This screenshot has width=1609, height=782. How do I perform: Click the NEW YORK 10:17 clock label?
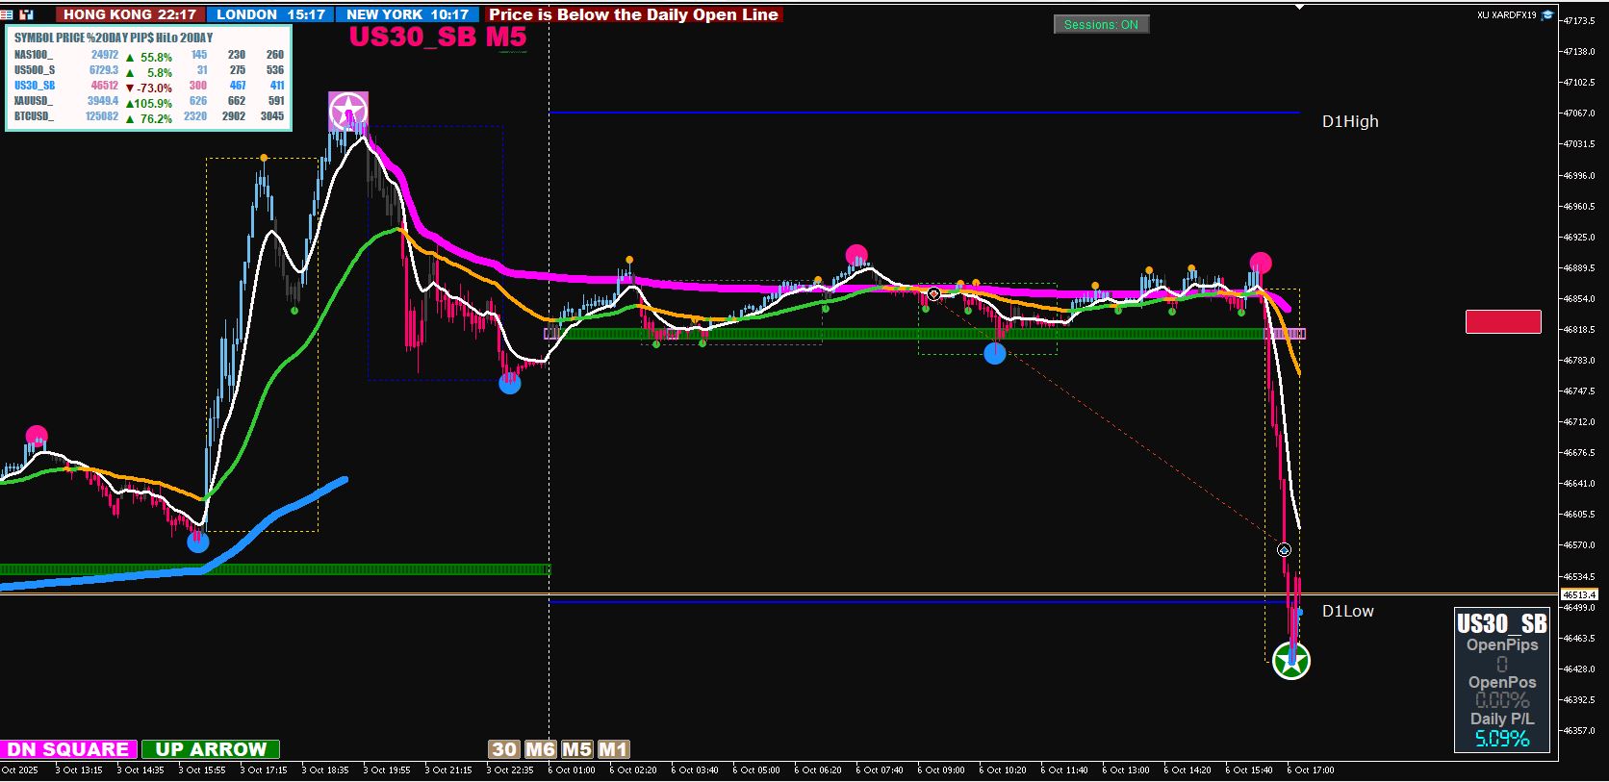(407, 14)
